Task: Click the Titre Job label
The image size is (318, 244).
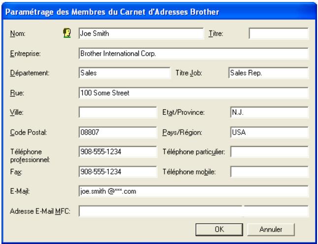Action: coord(189,73)
